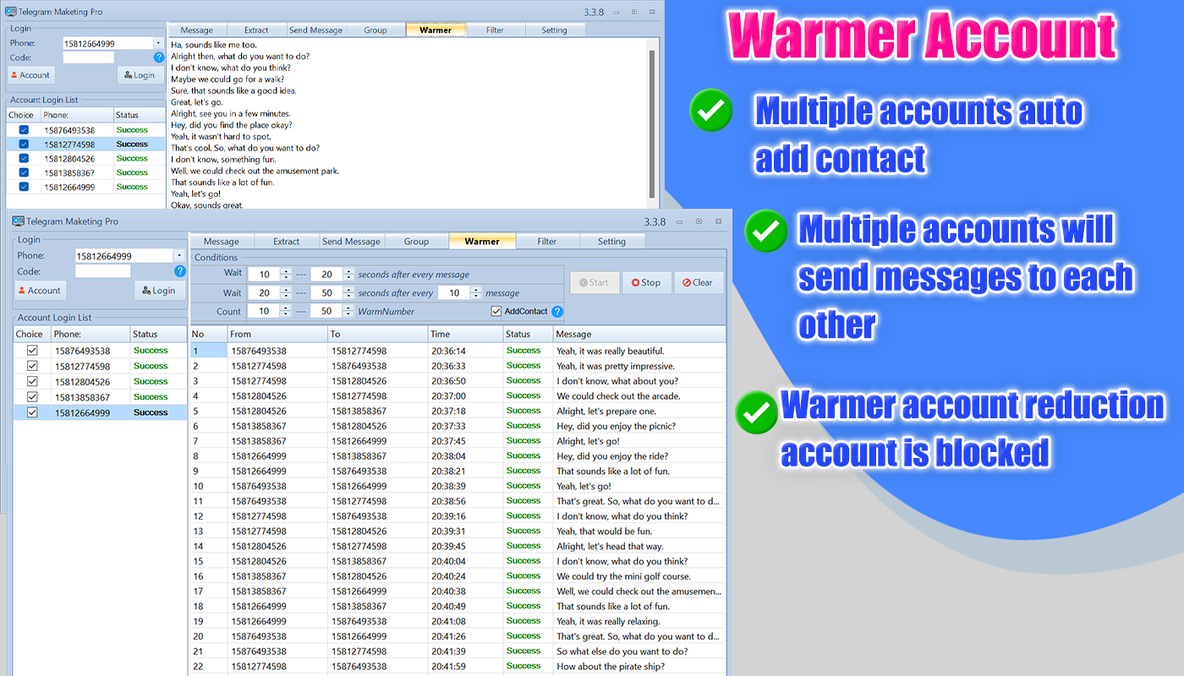
Task: Click the time cell 20:37:18 in the log
Action: pos(448,412)
